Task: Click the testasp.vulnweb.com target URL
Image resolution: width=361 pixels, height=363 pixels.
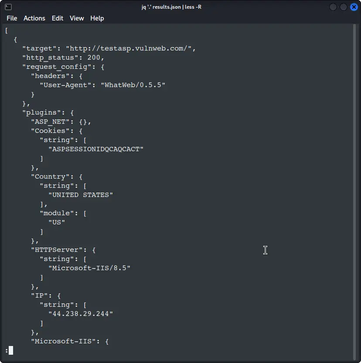Action: (x=129, y=48)
